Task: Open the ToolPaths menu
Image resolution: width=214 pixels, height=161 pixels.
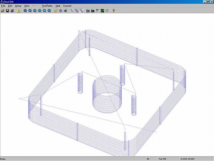Action: click(47, 6)
